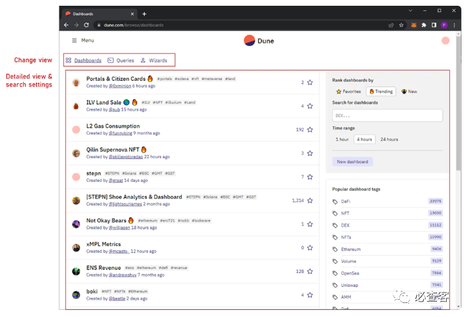This screenshot has height=317, width=464.
Task: Star the ILV Land Sale dashboard
Action: [x=310, y=106]
